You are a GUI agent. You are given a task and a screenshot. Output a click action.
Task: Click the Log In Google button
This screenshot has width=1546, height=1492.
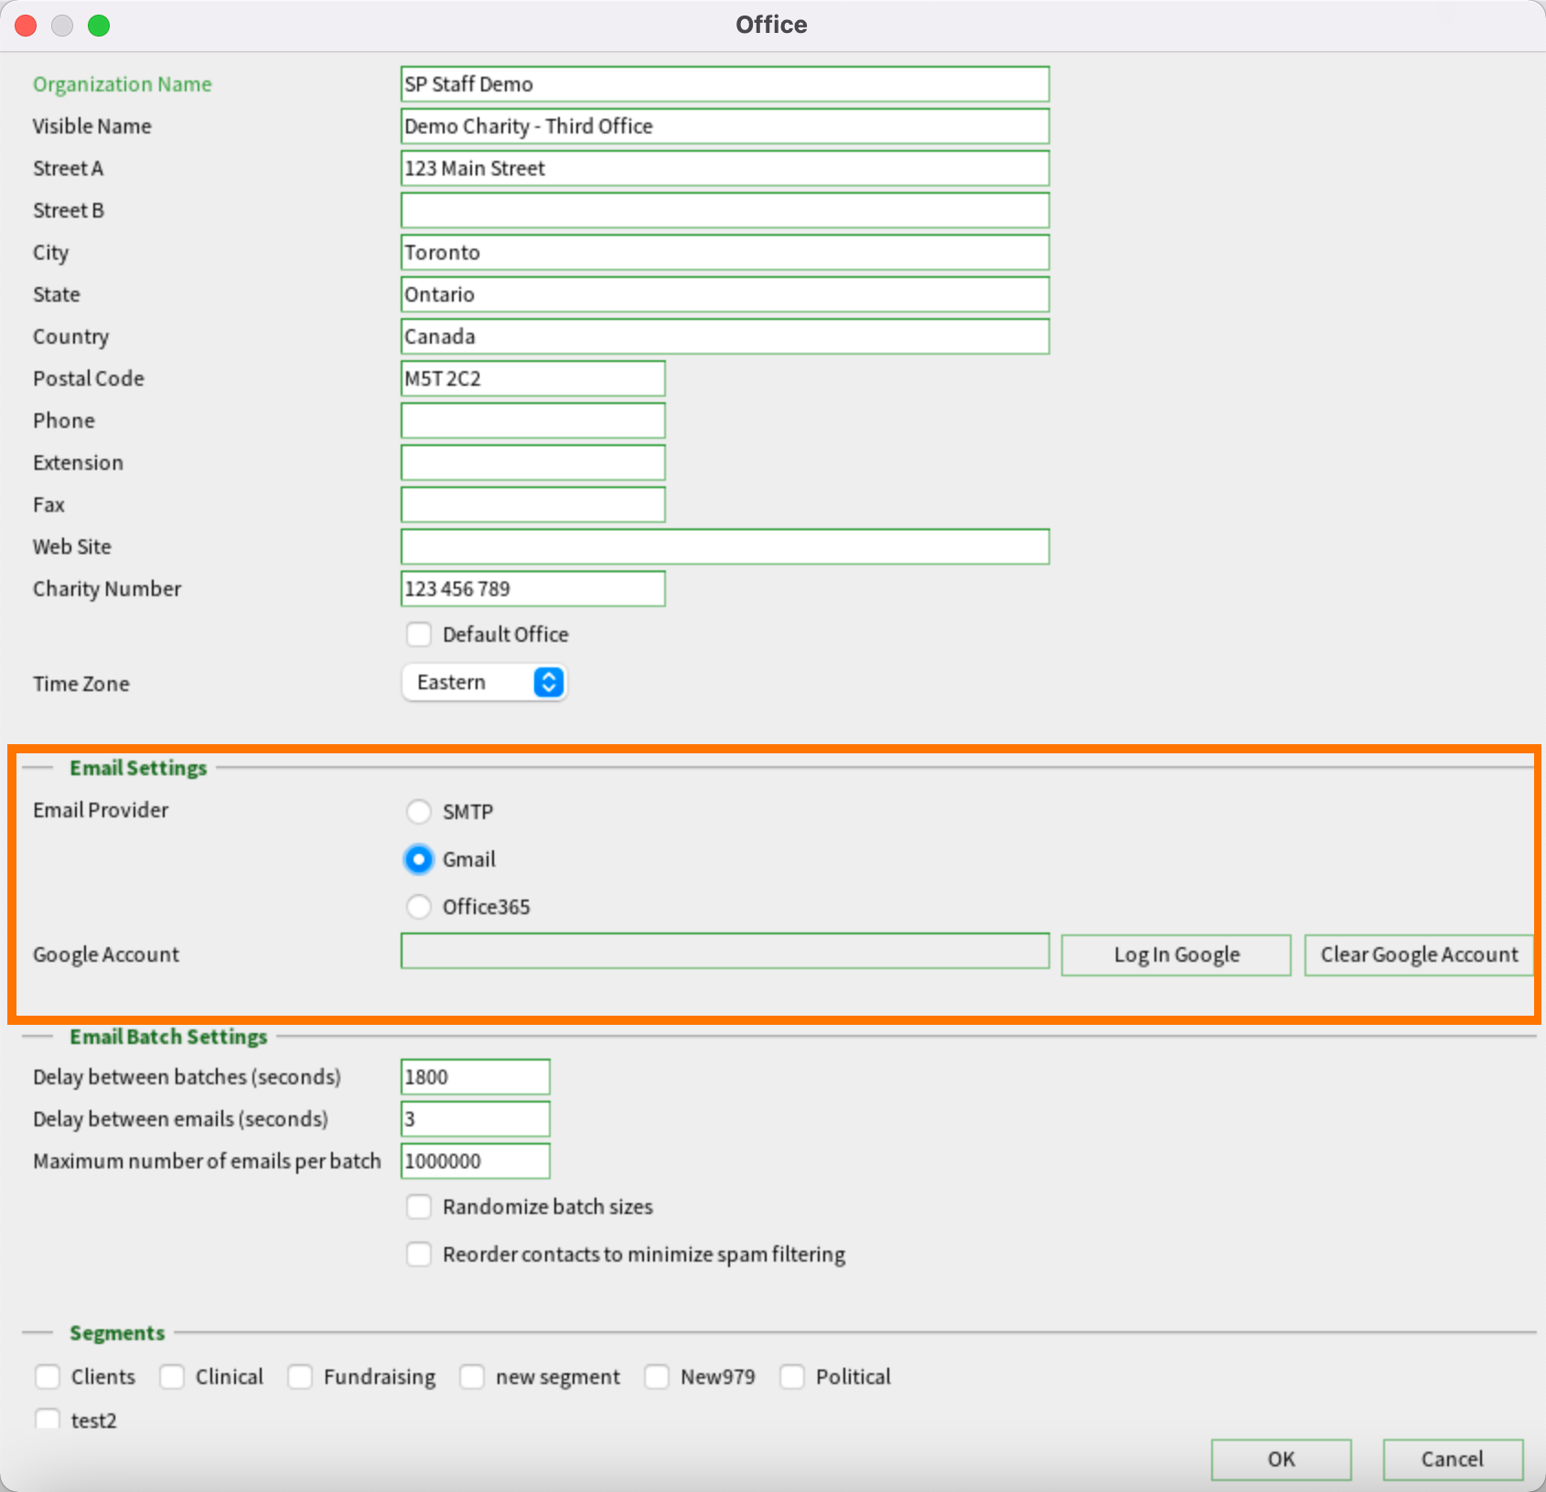click(1176, 954)
